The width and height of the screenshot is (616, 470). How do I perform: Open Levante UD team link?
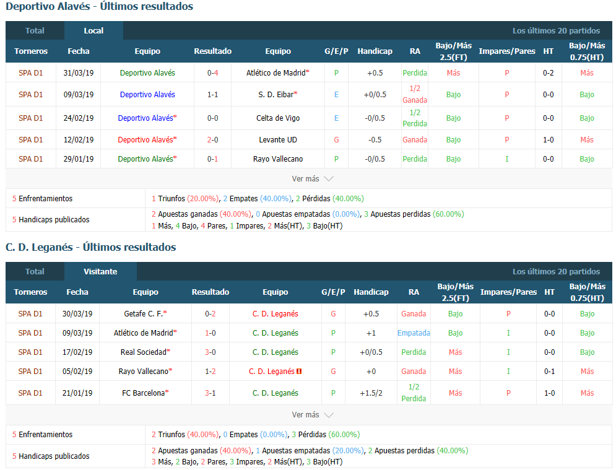coord(278,140)
